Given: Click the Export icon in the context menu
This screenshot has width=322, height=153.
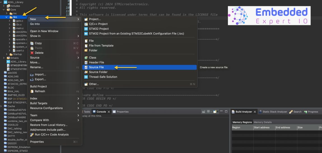Looking at the screenshot, I should click(32, 80).
